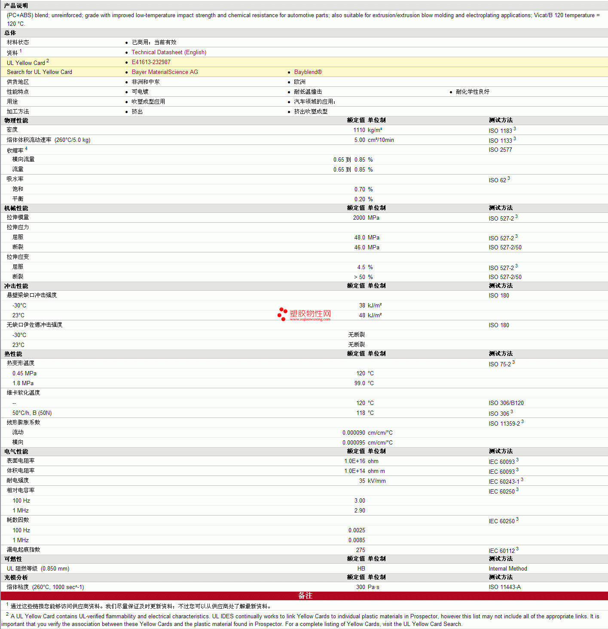The image size is (608, 629).
Task: Click the Bayblend® link
Action: 308,72
